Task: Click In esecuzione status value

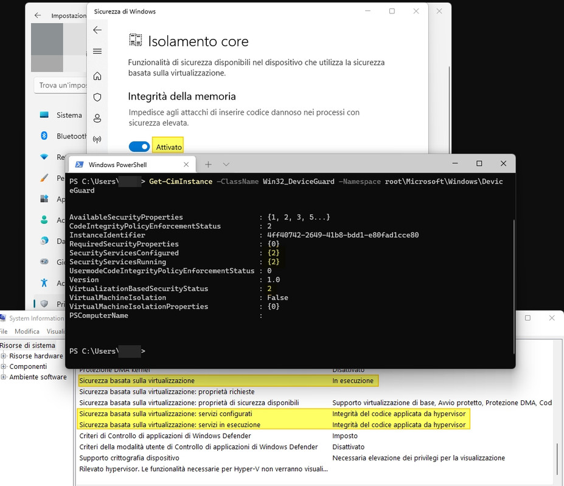Action: (353, 381)
